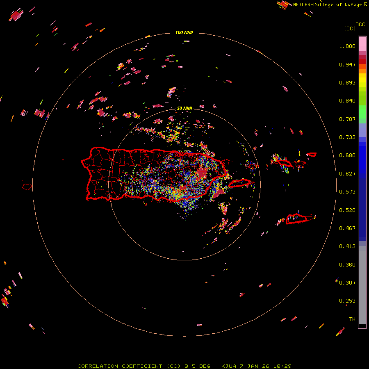Click the TH label on the color scale
The height and width of the screenshot is (369, 369).
tap(352, 319)
